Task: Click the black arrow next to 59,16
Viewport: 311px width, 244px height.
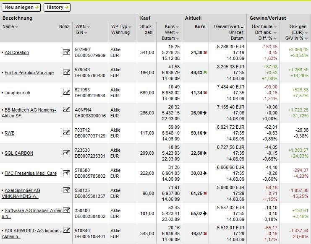Action: [205, 133]
